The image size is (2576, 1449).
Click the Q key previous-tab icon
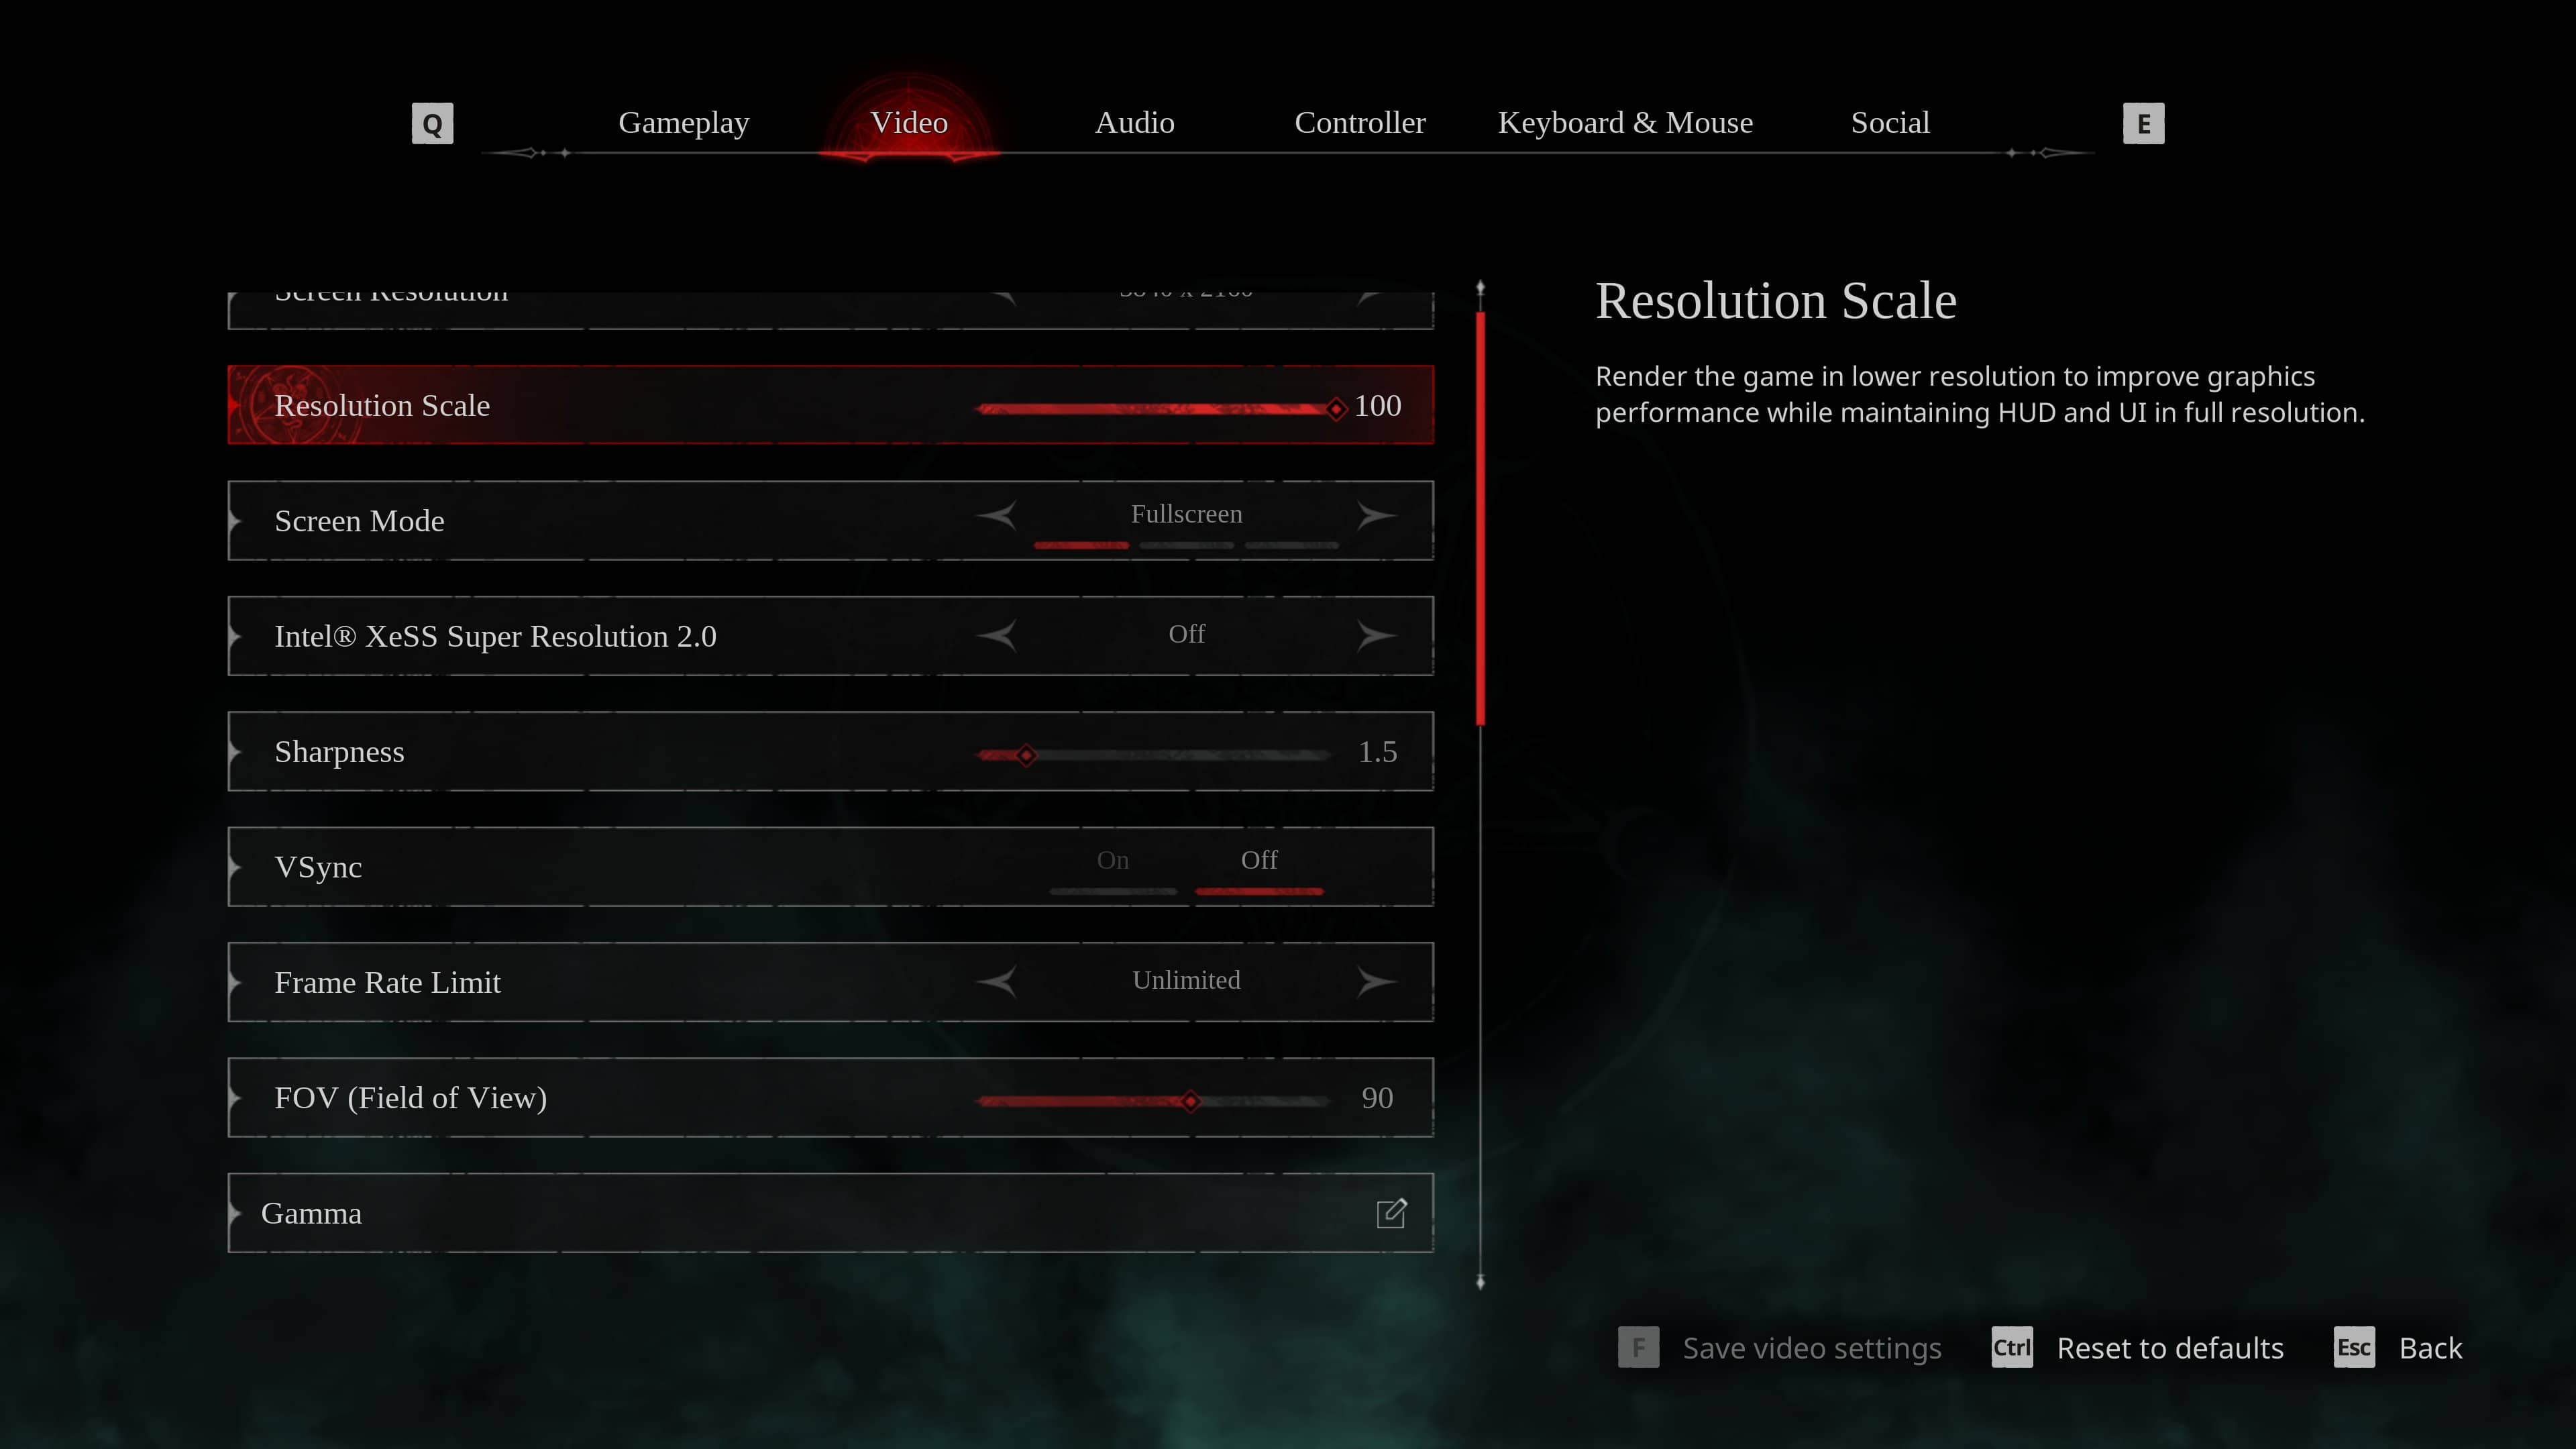(432, 123)
